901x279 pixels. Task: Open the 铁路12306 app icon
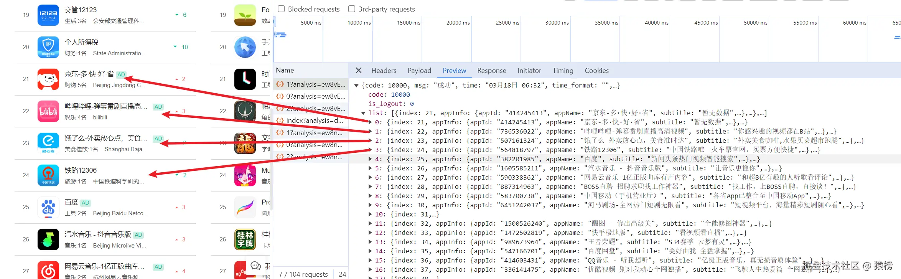point(48,175)
